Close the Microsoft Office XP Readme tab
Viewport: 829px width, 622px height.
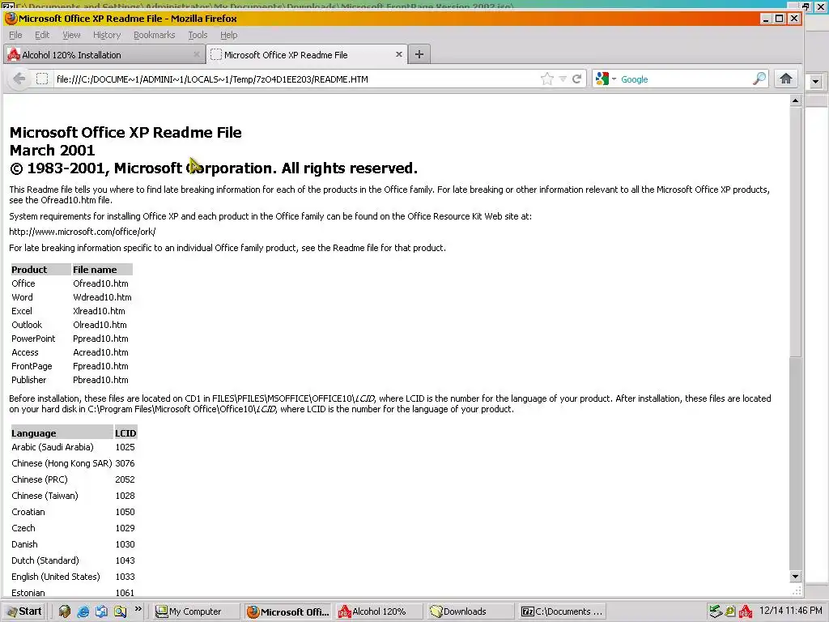(x=399, y=54)
